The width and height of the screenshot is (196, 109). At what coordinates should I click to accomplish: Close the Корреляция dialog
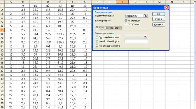(x=166, y=8)
